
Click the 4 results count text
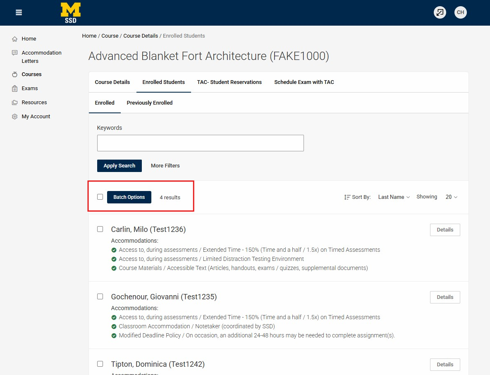170,198
